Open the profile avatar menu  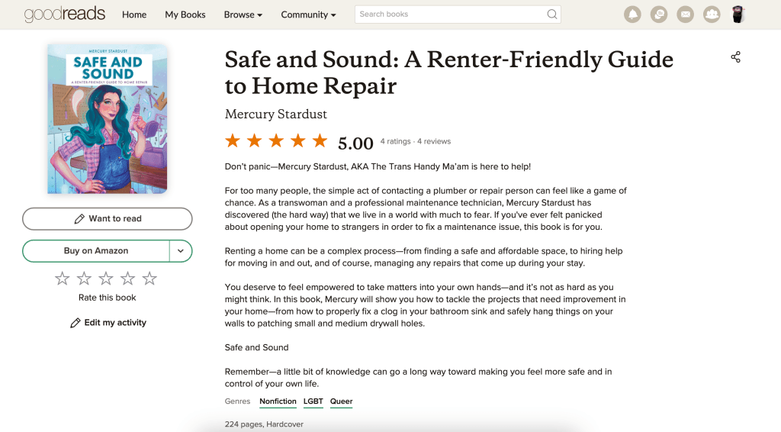click(x=738, y=15)
